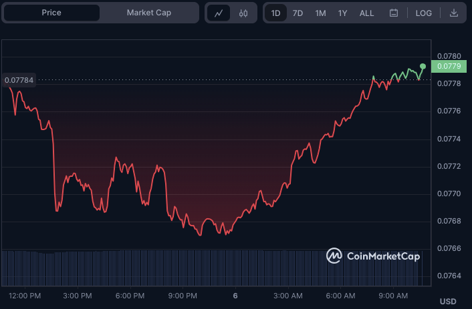The height and width of the screenshot is (309, 472).
Task: Switch to candlestick chart icon
Action: click(x=243, y=13)
